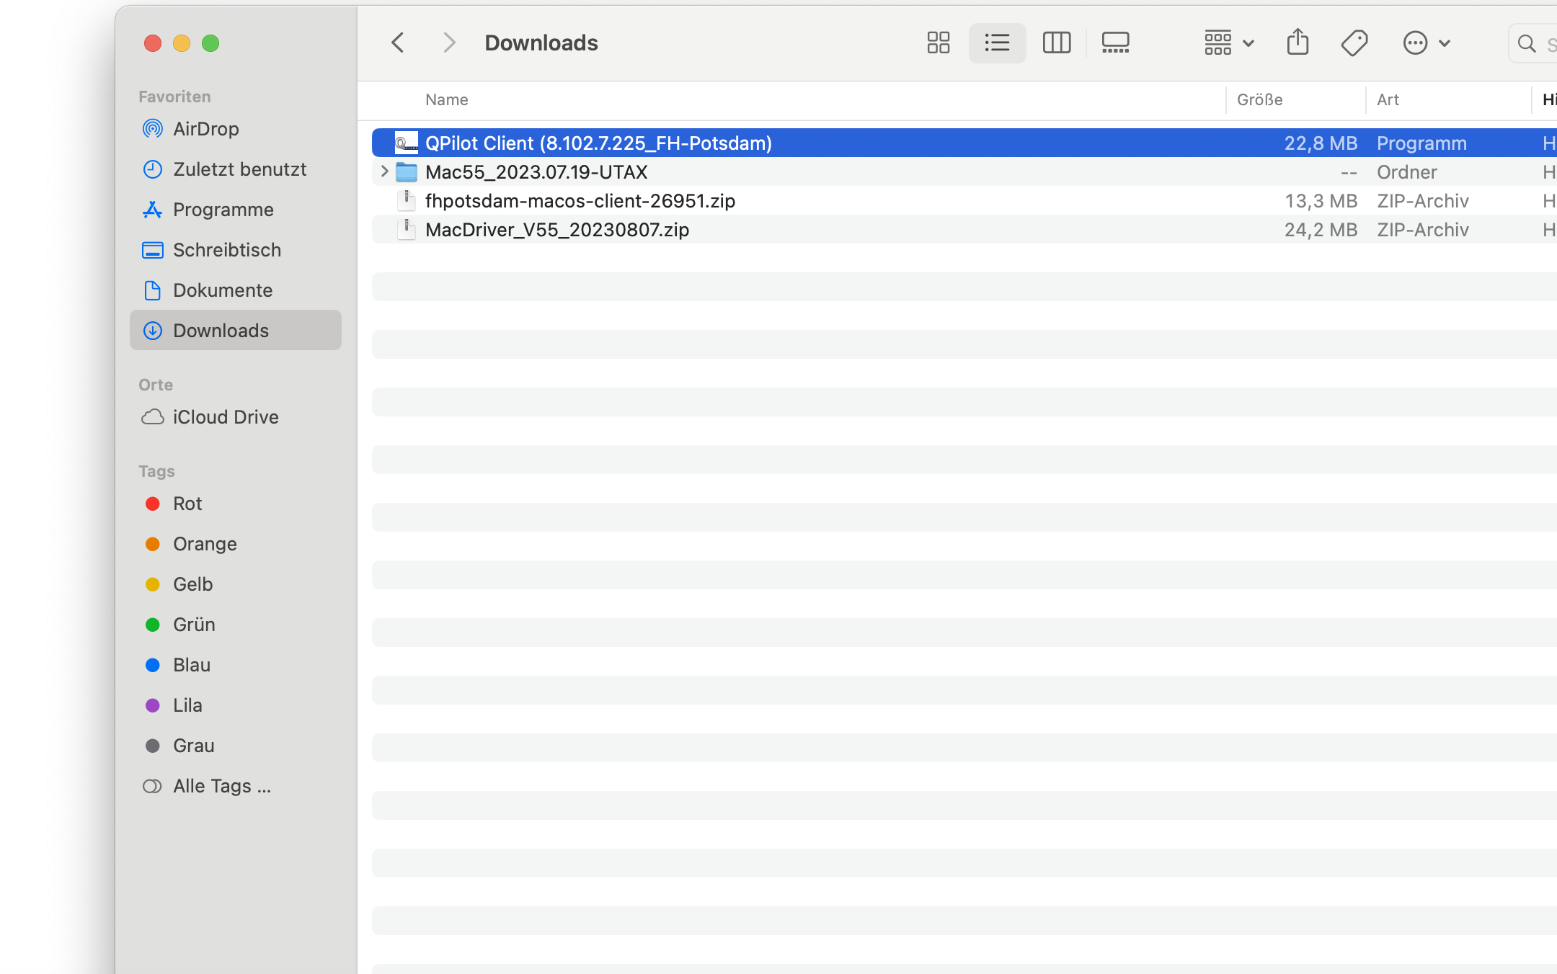Zoom the Finder window with green button
Image resolution: width=1557 pixels, height=974 pixels.
pyautogui.click(x=210, y=43)
